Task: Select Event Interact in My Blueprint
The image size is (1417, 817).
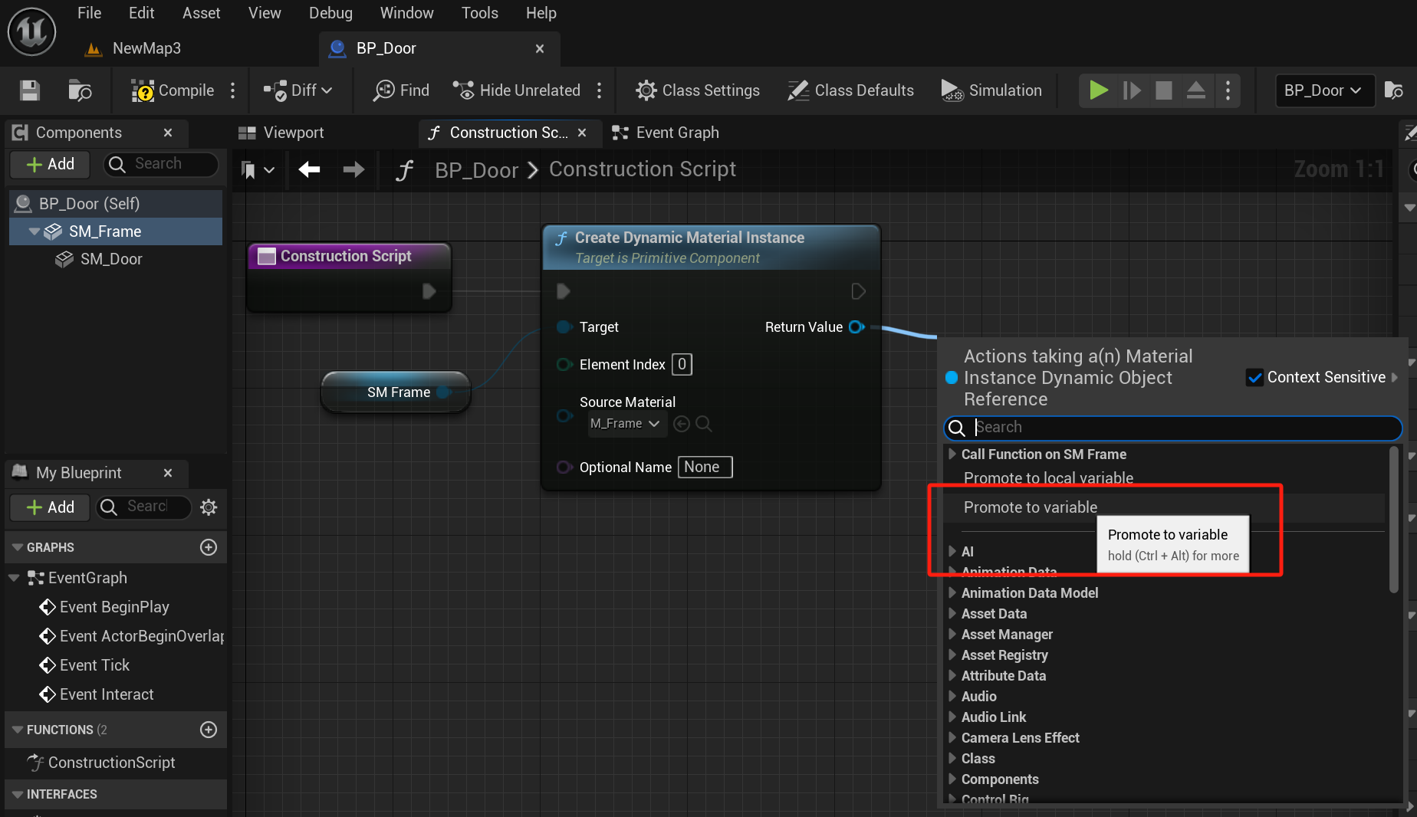Action: pyautogui.click(x=107, y=694)
